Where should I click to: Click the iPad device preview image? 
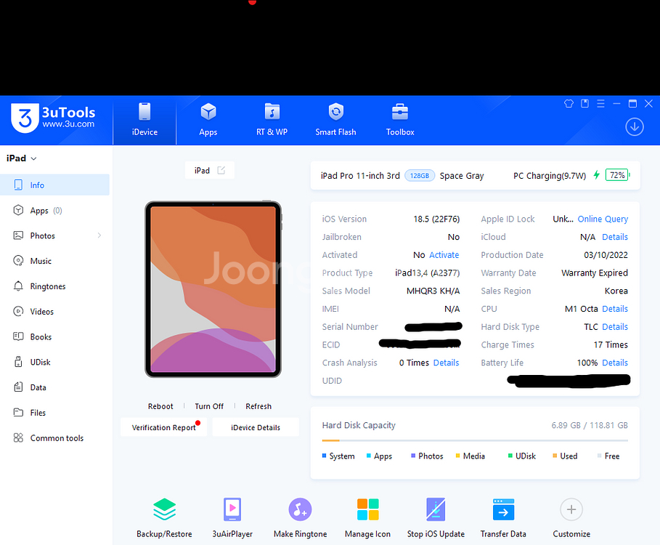213,289
